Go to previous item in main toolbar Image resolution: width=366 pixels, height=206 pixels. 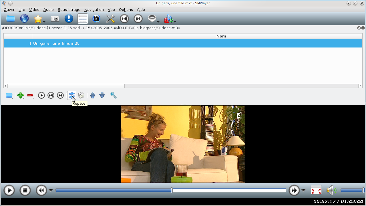tap(124, 19)
